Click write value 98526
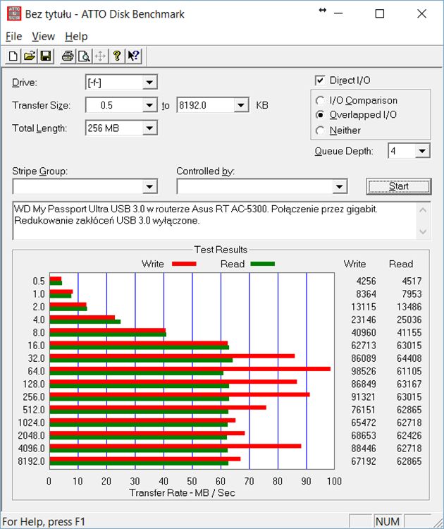This screenshot has width=444, height=529. (x=363, y=371)
